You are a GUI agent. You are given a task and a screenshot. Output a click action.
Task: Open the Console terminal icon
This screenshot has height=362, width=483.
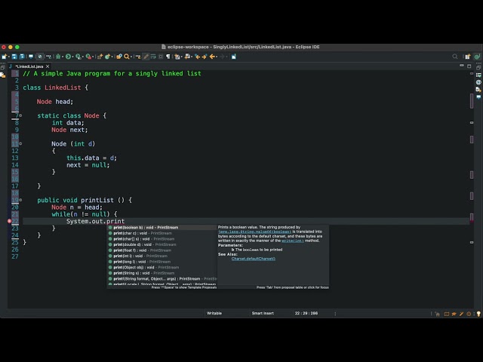point(31,57)
